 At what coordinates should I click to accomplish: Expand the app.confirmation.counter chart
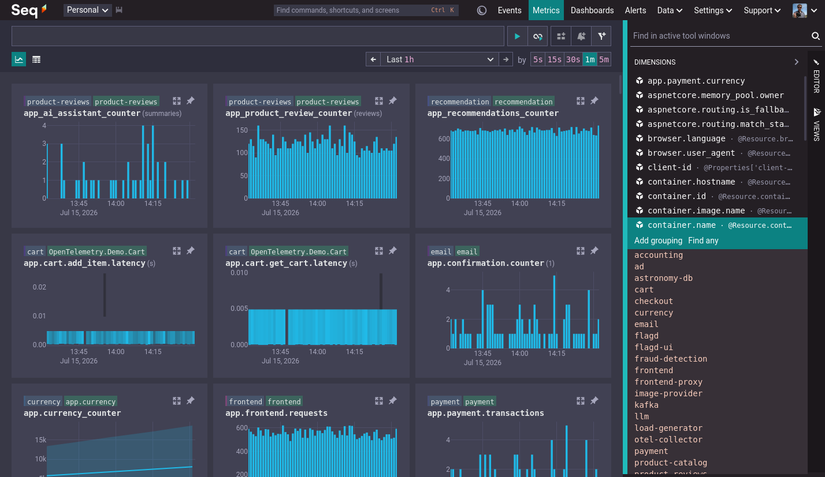click(581, 251)
